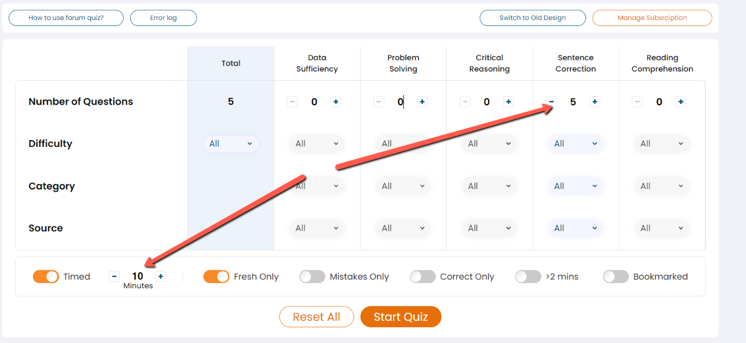
Task: Click the Problem Solving question count field
Action: coord(401,102)
